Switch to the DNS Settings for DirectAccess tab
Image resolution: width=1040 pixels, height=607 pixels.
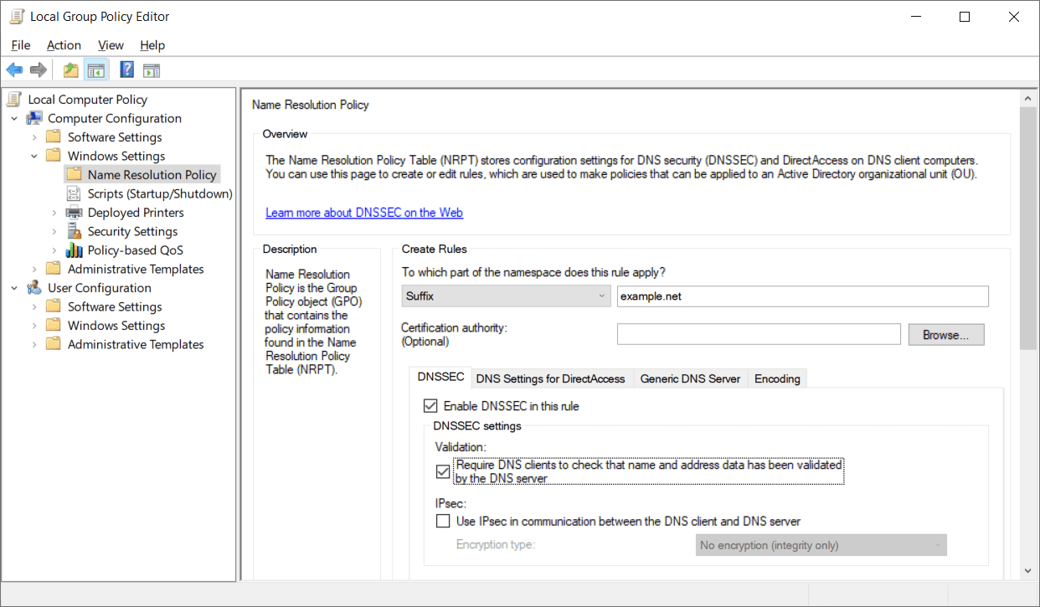(x=550, y=378)
